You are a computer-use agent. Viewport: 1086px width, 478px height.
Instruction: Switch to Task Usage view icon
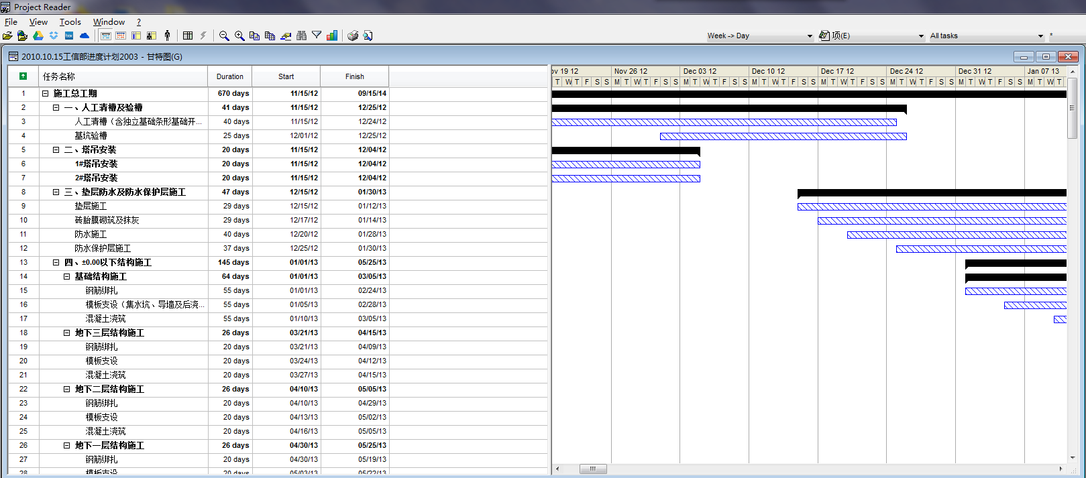pyautogui.click(x=136, y=36)
